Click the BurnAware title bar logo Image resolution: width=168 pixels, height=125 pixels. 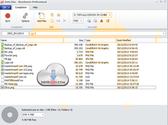tap(2, 2)
